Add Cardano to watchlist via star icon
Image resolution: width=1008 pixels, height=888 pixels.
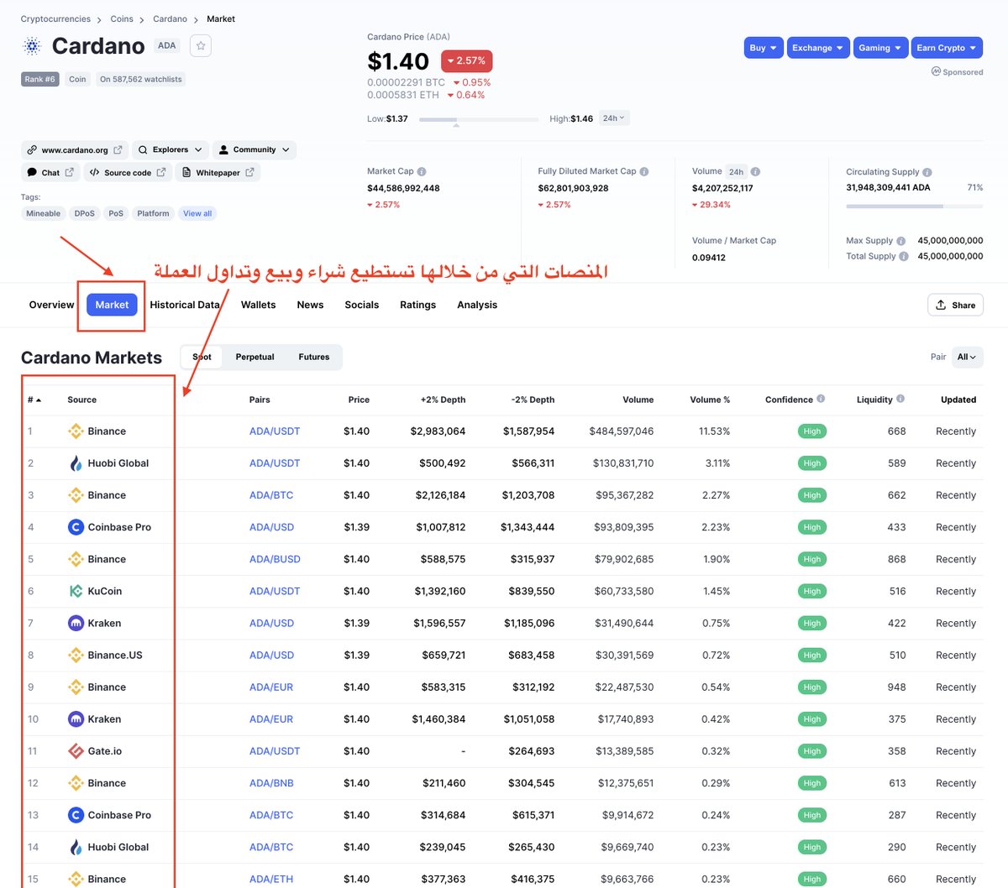pyautogui.click(x=201, y=45)
